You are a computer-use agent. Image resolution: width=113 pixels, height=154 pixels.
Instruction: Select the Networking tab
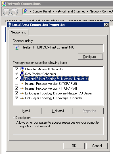(x=18, y=32)
